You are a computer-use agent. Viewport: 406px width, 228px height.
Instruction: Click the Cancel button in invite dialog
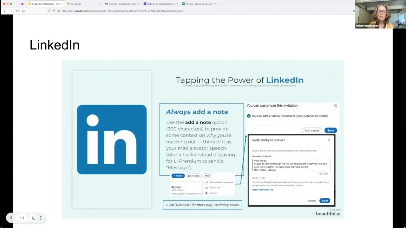(312, 201)
